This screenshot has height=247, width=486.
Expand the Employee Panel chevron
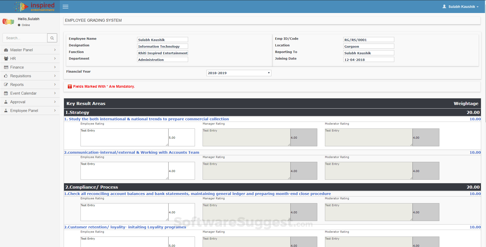pyautogui.click(x=55, y=110)
